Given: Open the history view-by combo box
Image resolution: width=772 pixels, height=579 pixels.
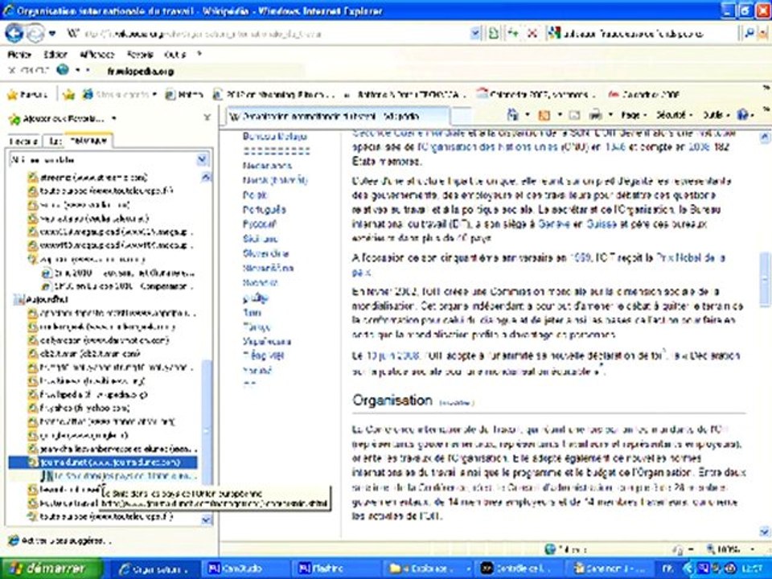Looking at the screenshot, I should pos(109,159).
